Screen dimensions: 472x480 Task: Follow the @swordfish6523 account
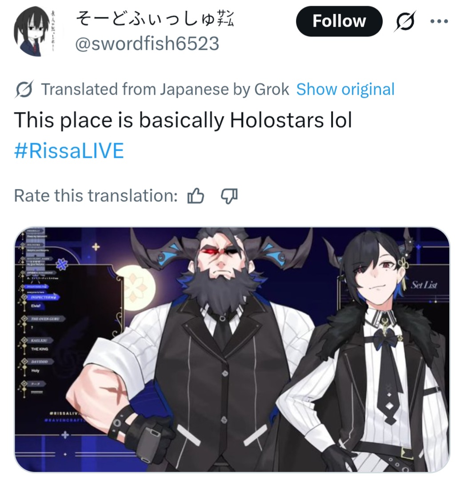(x=339, y=21)
